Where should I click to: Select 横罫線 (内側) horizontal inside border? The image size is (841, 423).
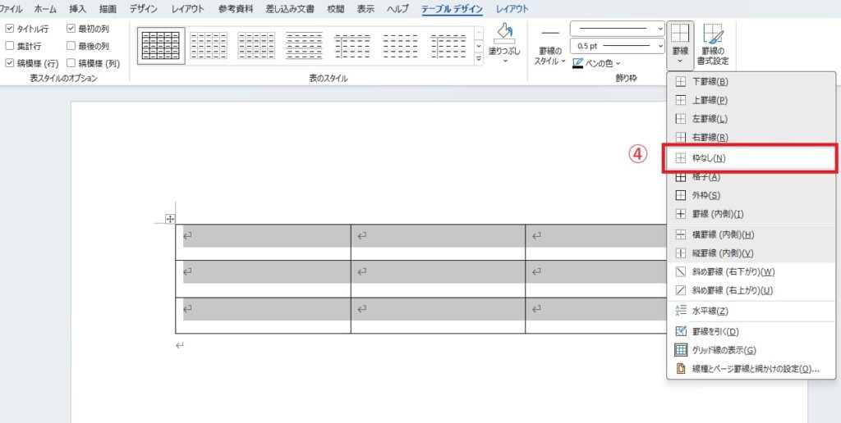point(751,234)
